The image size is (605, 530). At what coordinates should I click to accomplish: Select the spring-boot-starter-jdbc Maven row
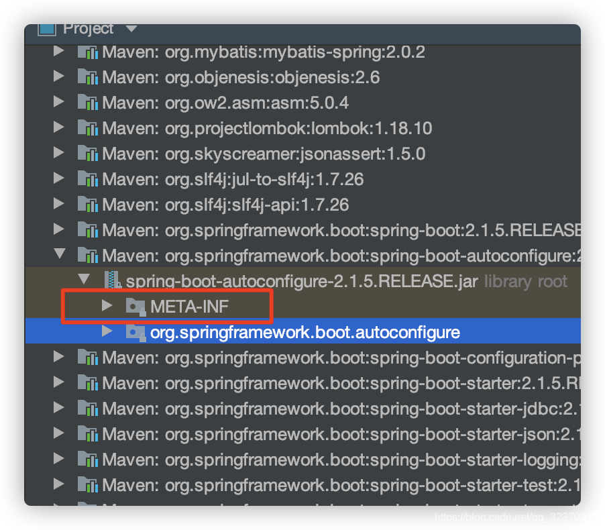click(x=303, y=409)
